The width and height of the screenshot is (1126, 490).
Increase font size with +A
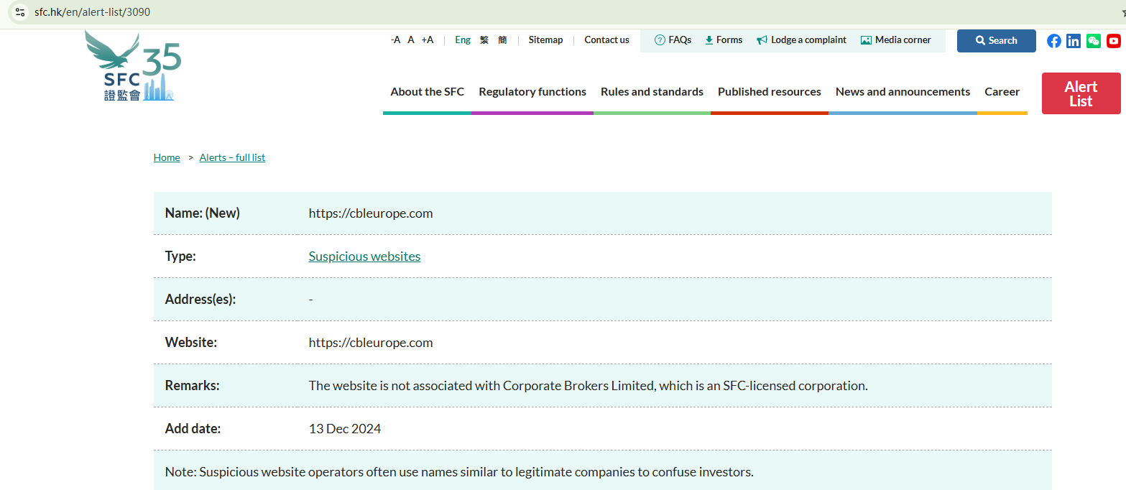coord(428,40)
